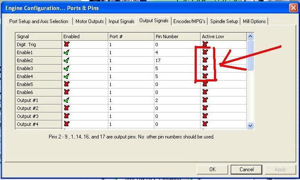Switch to Motor Outputs tab
This screenshot has width=300, height=180.
pos(90,21)
